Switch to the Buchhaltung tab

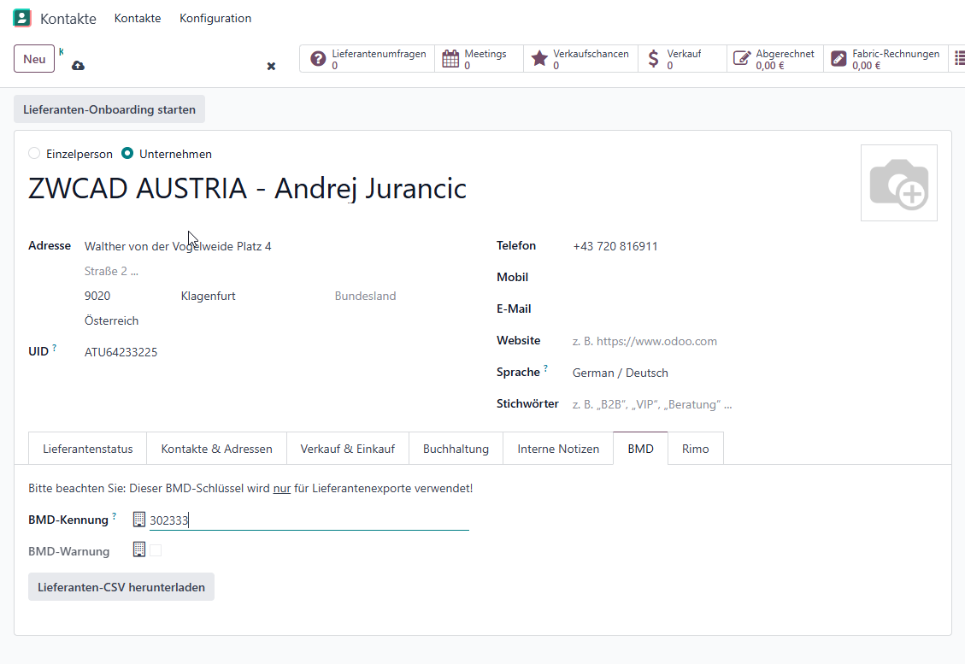pos(456,449)
